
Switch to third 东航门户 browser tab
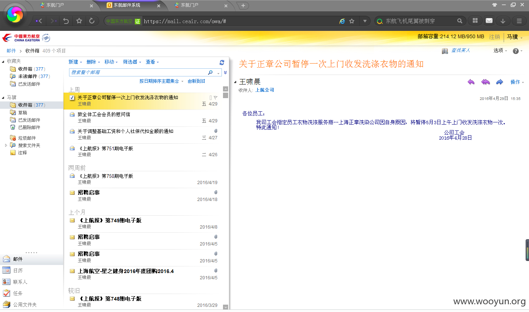coord(200,5)
